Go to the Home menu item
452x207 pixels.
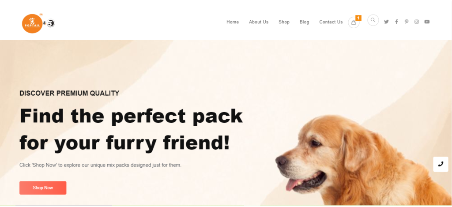[233, 22]
